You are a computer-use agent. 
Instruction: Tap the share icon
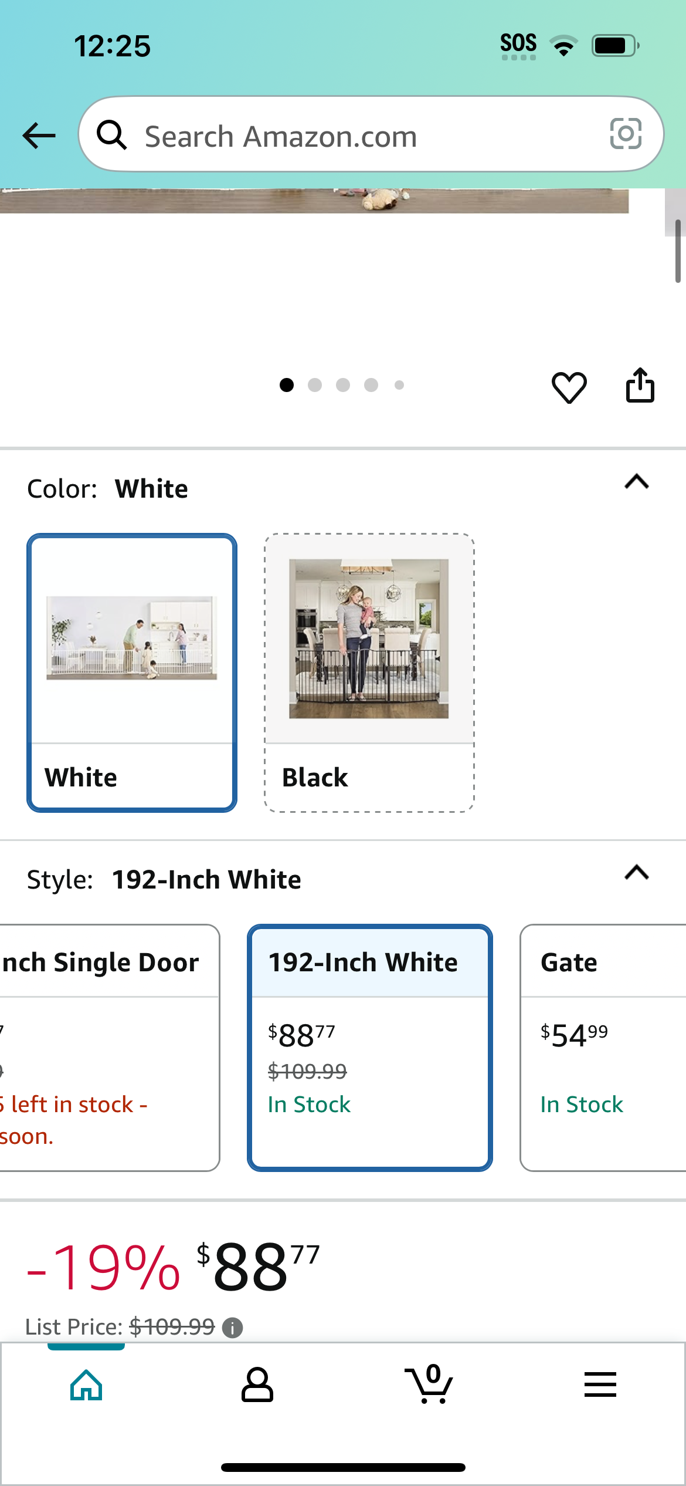click(x=640, y=385)
